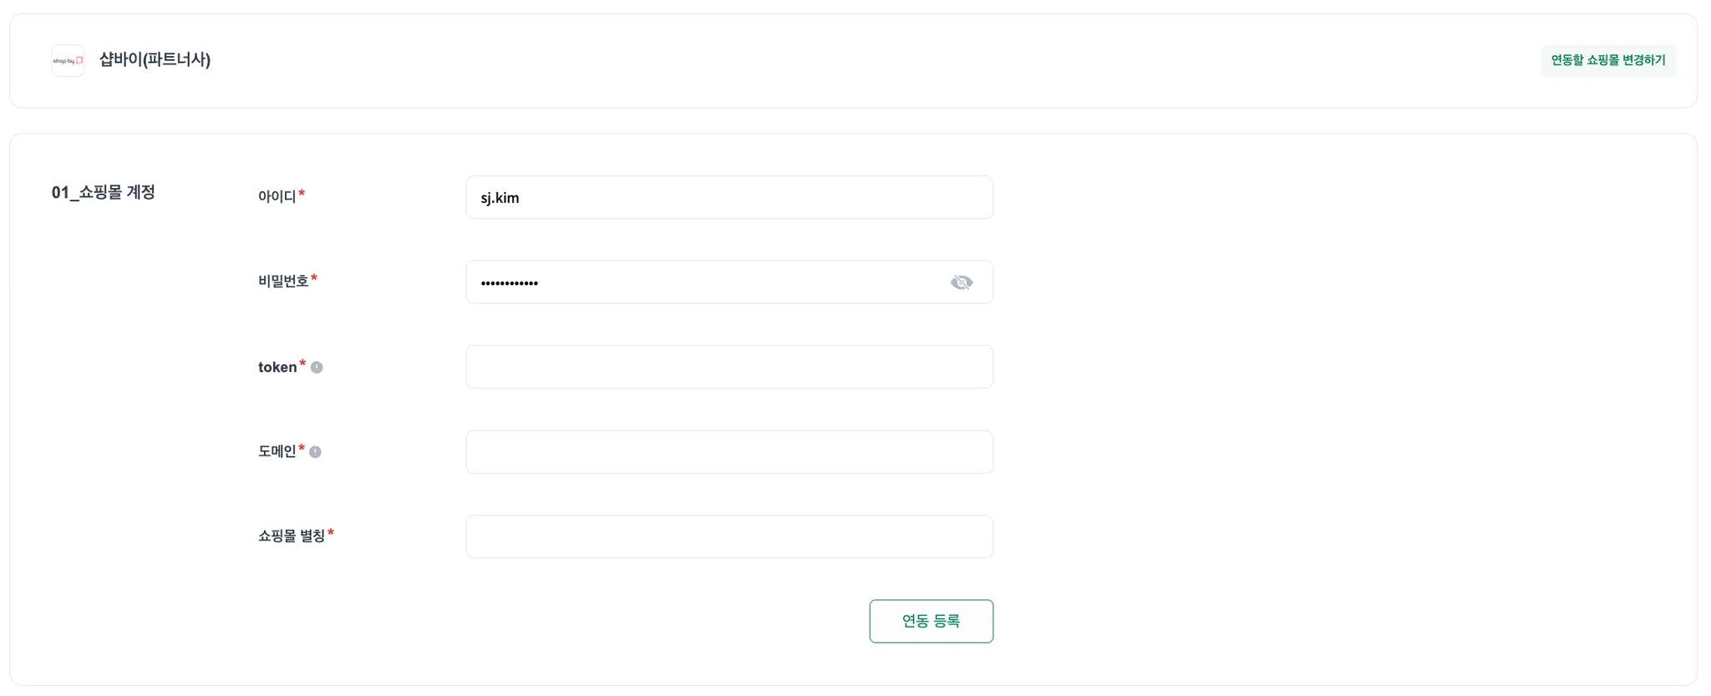Click the sj.kim text in the ID field
Screen dimensions: 1711x696
[x=500, y=198]
